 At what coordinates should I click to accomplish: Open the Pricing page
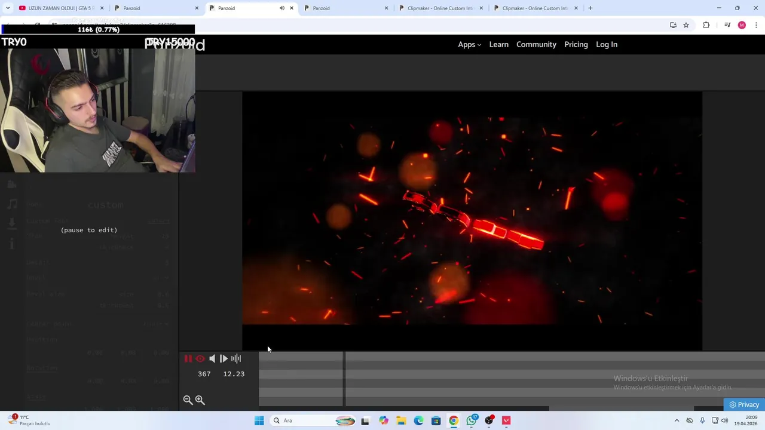[576, 44]
